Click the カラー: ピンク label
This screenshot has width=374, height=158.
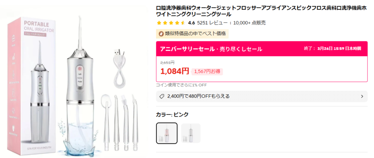pyautogui.click(x=172, y=114)
